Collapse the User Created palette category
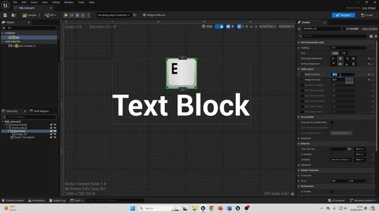 pyautogui.click(x=2, y=41)
